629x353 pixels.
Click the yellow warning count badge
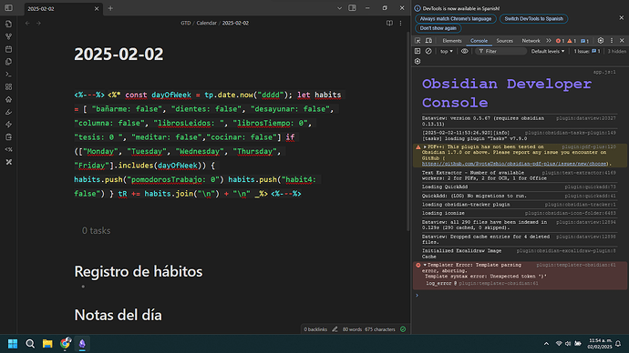point(572,41)
